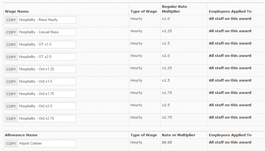Copy the Hospitality - Ord x2.75 wage

11,119
